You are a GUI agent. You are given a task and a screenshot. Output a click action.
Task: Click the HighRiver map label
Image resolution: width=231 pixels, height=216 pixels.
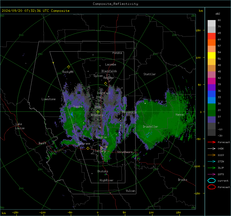click(x=107, y=180)
